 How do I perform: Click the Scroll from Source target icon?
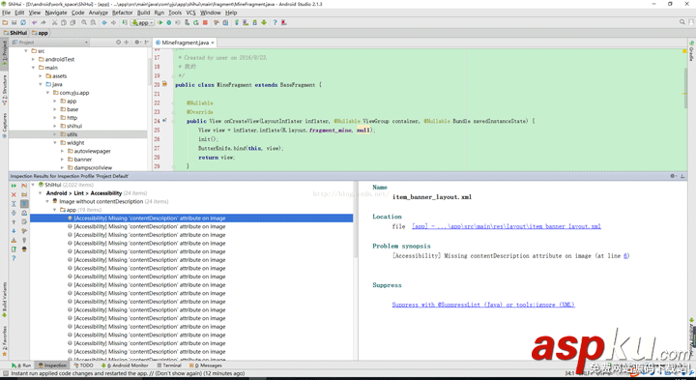click(118, 43)
